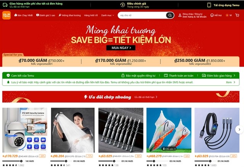Click the account profile icon

180,15
